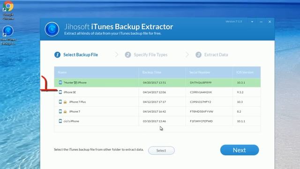The width and height of the screenshot is (300, 169).
Task: Click phone icon of iPhone 7 backup
Action: click(x=60, y=111)
